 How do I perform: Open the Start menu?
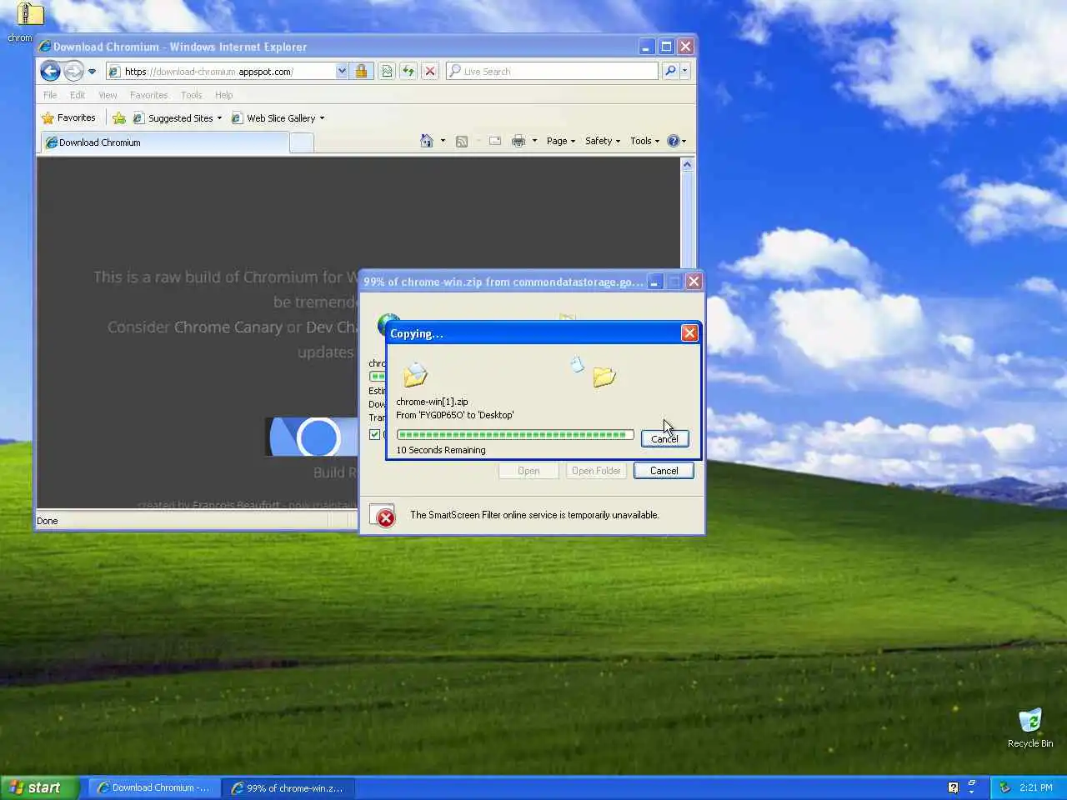tap(40, 787)
